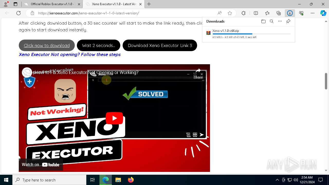Refresh the current page

tap(19, 13)
